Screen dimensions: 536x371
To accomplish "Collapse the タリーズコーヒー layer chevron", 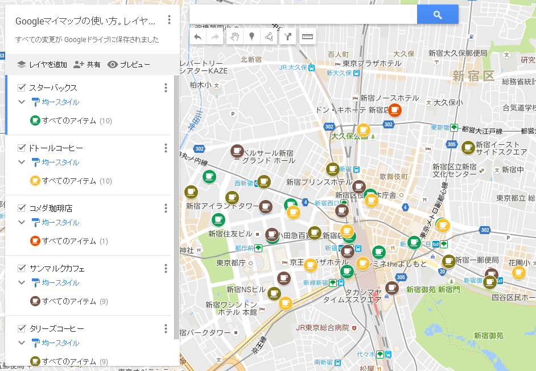I will pyautogui.click(x=22, y=343).
